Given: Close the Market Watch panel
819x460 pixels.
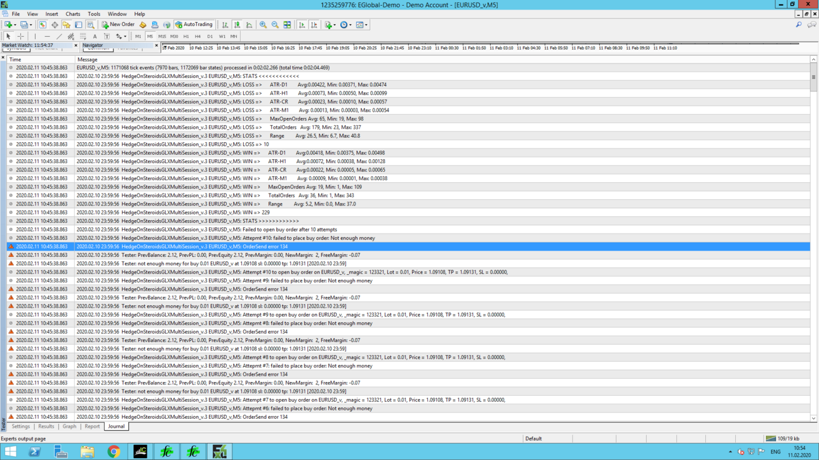Looking at the screenshot, I should [x=76, y=46].
